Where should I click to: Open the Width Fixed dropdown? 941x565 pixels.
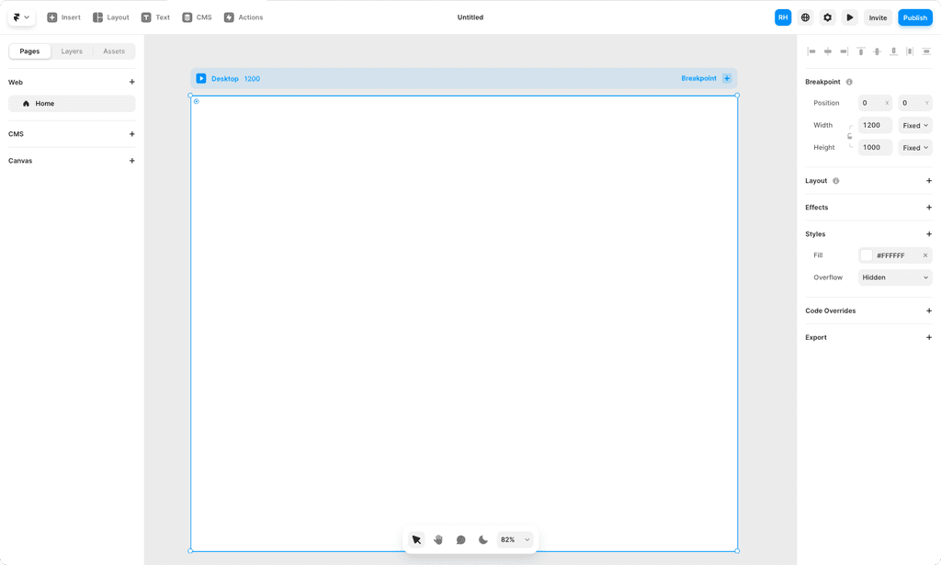tap(915, 125)
